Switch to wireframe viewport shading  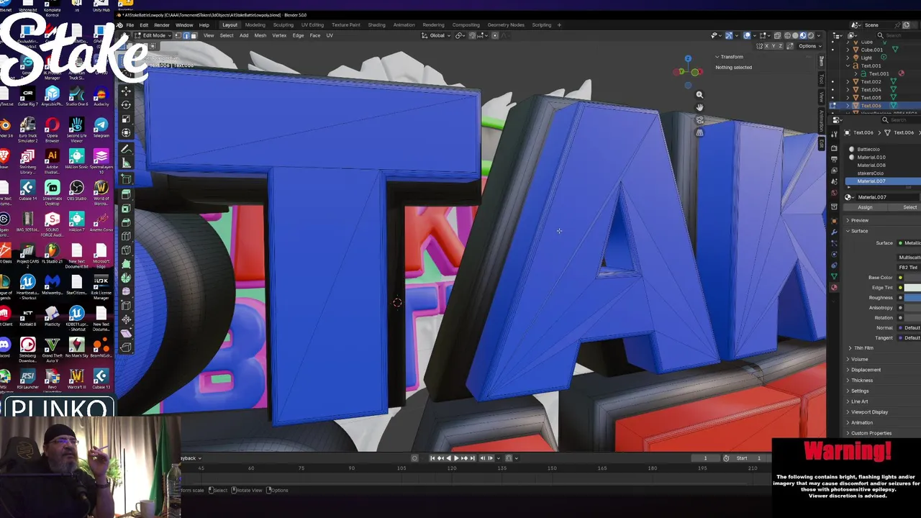coord(788,35)
